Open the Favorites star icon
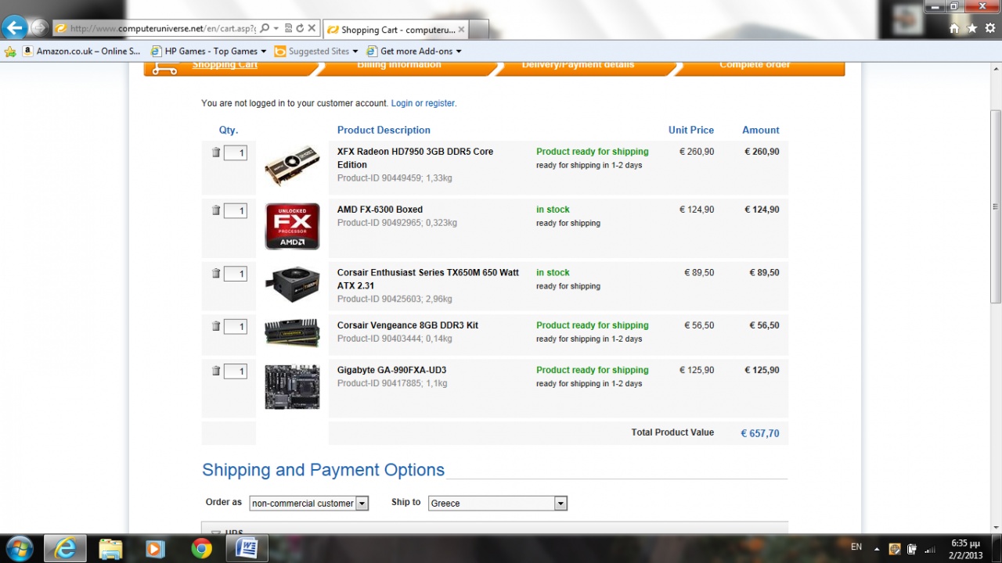This screenshot has height=563, width=1002. point(971,28)
